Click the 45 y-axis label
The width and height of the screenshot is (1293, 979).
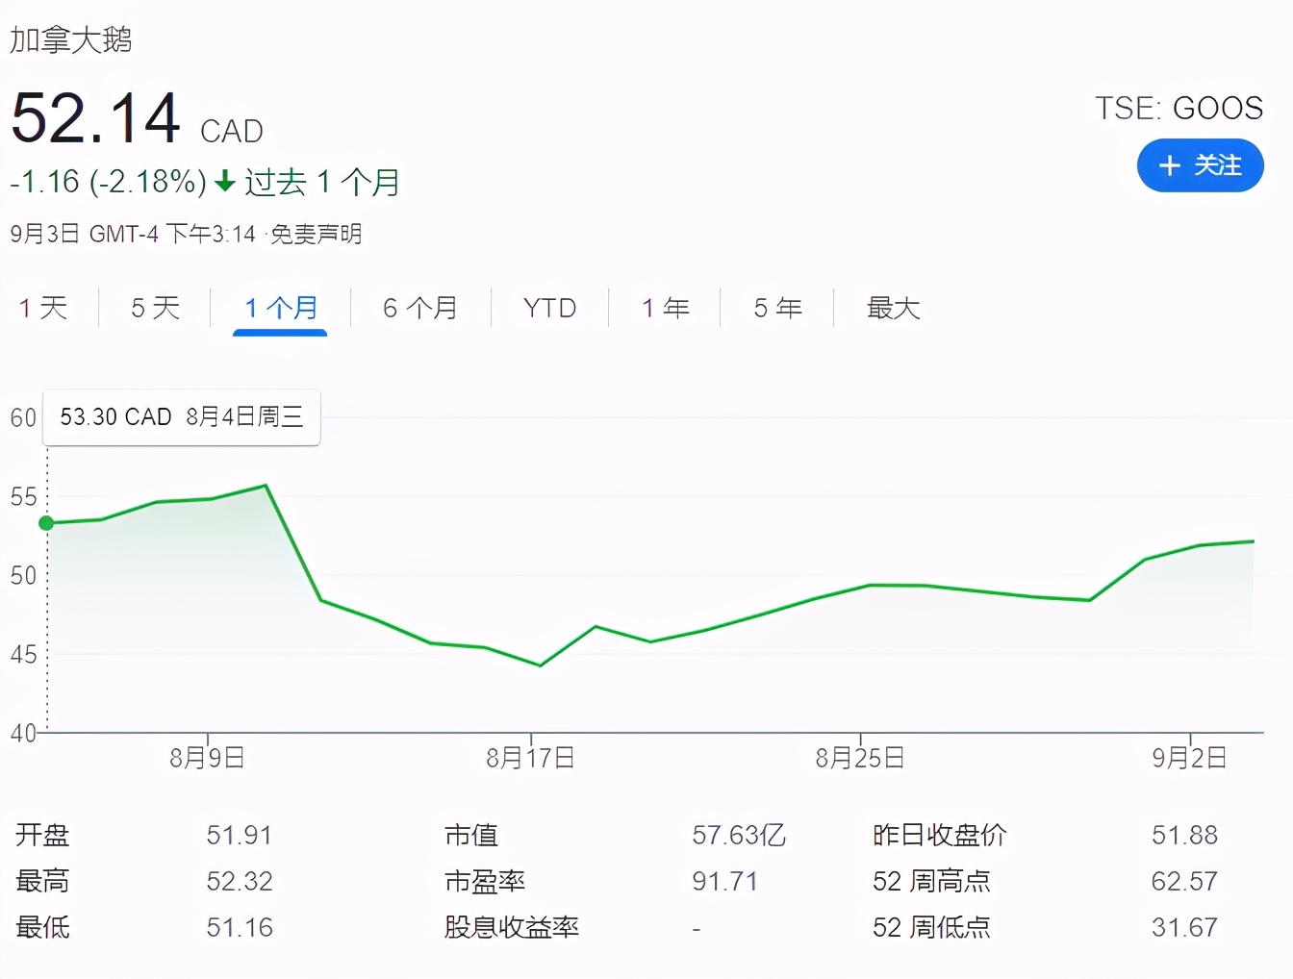coord(23,655)
